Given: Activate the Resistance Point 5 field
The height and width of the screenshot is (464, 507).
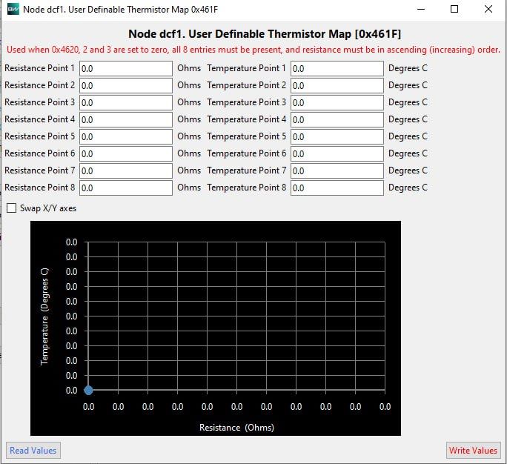Looking at the screenshot, I should click(126, 137).
